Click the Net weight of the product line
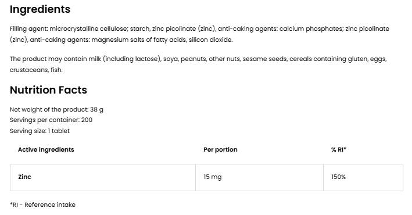 click(x=56, y=109)
